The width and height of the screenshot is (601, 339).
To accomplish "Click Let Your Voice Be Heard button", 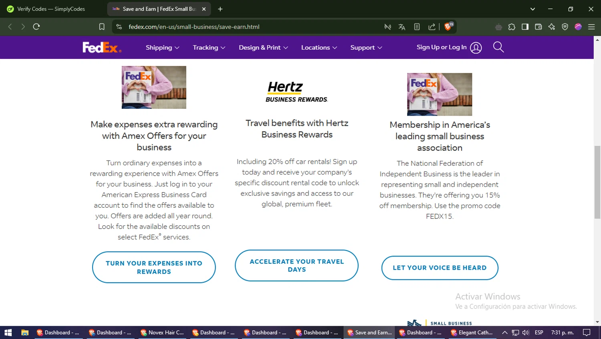I will (x=440, y=268).
